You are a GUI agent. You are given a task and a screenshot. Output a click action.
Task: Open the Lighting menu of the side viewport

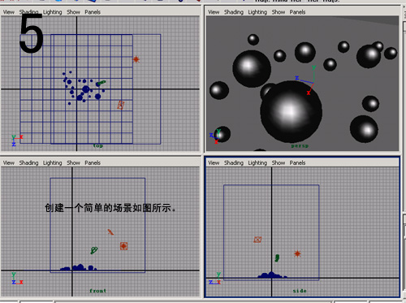257,162
